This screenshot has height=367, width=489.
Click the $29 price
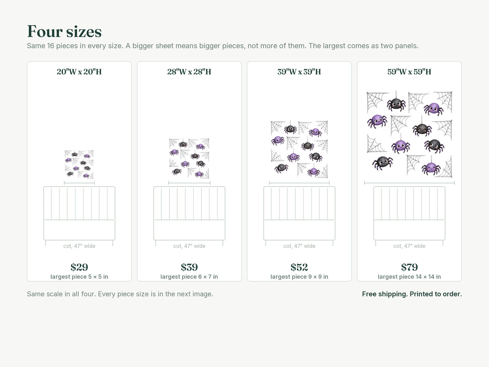pos(79,267)
